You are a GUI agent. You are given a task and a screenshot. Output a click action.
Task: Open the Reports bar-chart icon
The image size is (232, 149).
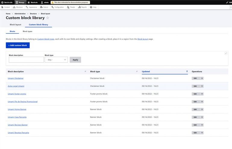click(80, 7)
